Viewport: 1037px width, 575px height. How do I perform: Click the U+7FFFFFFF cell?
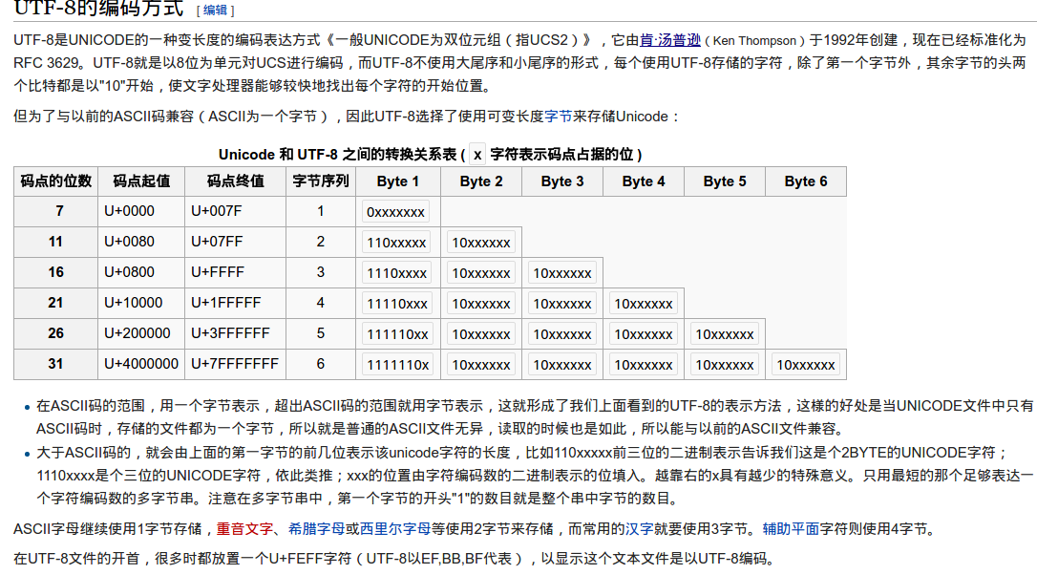pos(235,364)
